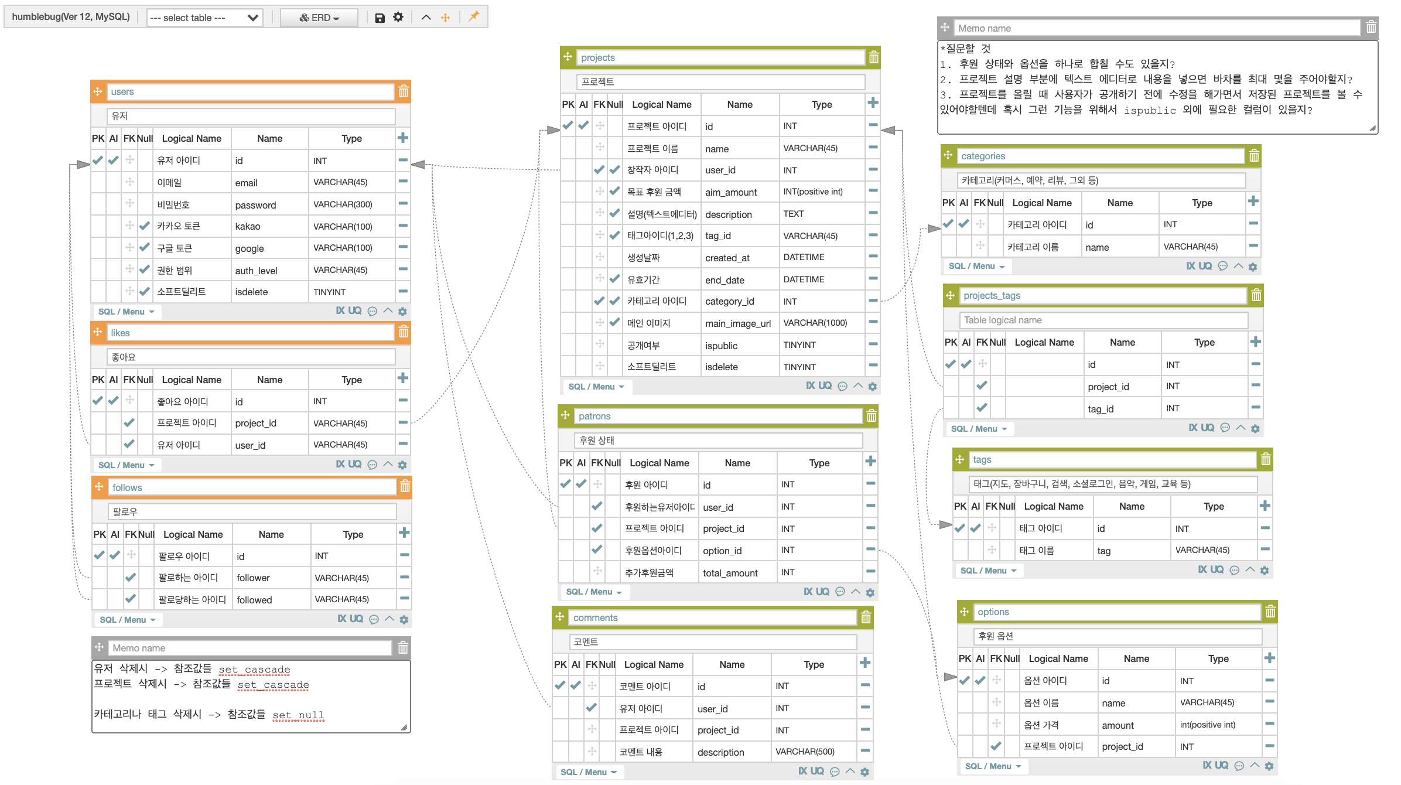1401x785 pixels.
Task: Open the gear settings under projects table
Action: (x=872, y=387)
